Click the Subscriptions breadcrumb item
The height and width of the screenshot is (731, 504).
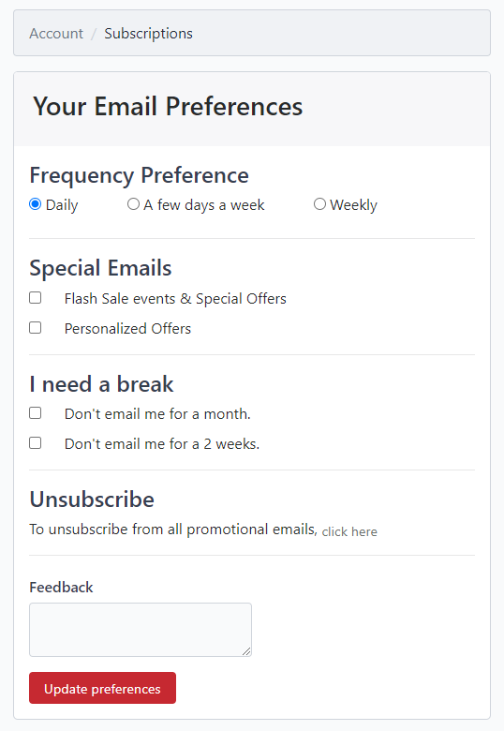(148, 34)
